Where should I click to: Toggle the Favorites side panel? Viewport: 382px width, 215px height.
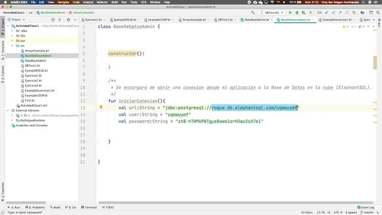(2, 192)
